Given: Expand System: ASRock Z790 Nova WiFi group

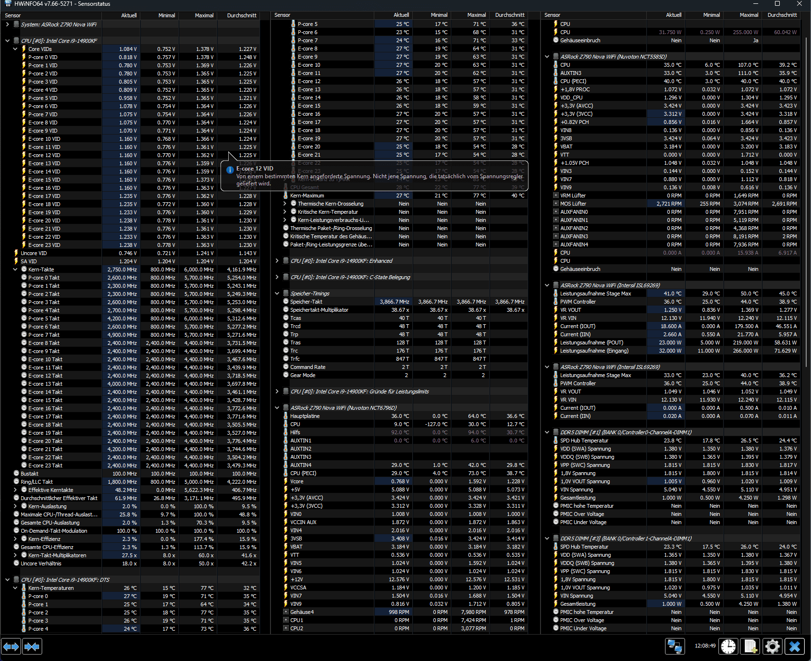Looking at the screenshot, I should (x=7, y=24).
